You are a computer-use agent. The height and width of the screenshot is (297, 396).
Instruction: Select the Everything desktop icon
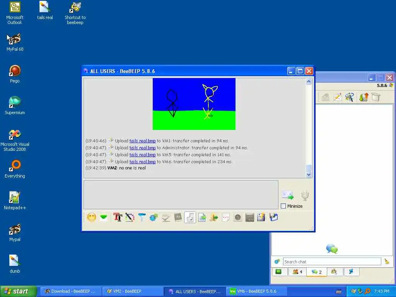pos(15,169)
